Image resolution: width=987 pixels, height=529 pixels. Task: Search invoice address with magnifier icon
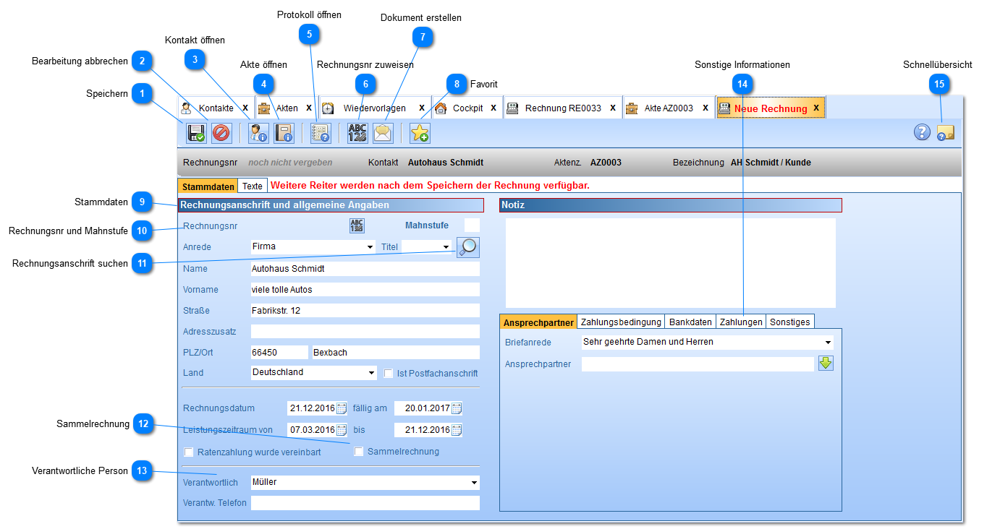pos(468,247)
